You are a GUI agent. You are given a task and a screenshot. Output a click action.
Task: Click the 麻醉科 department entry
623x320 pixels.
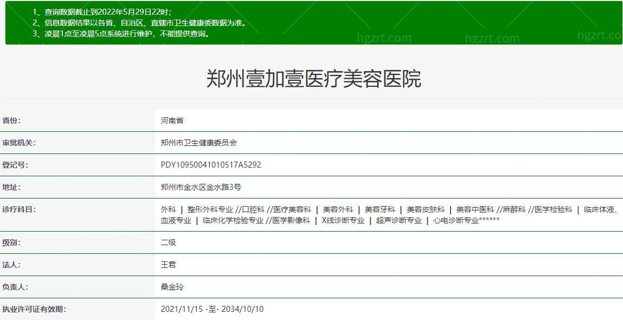click(x=513, y=208)
